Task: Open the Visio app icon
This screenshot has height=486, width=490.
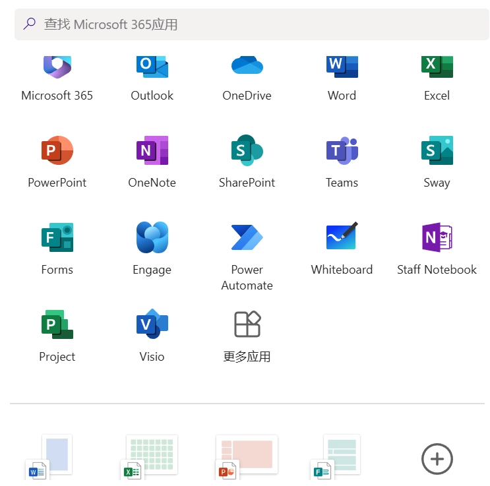Action: pyautogui.click(x=152, y=324)
